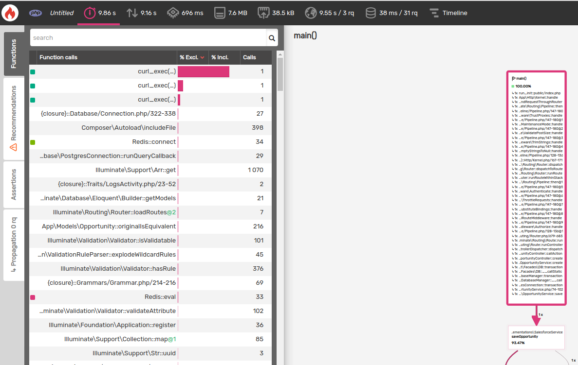Select the memory usage icon

click(220, 13)
